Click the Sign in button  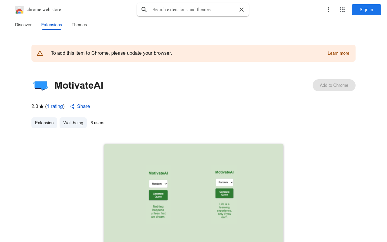366,10
